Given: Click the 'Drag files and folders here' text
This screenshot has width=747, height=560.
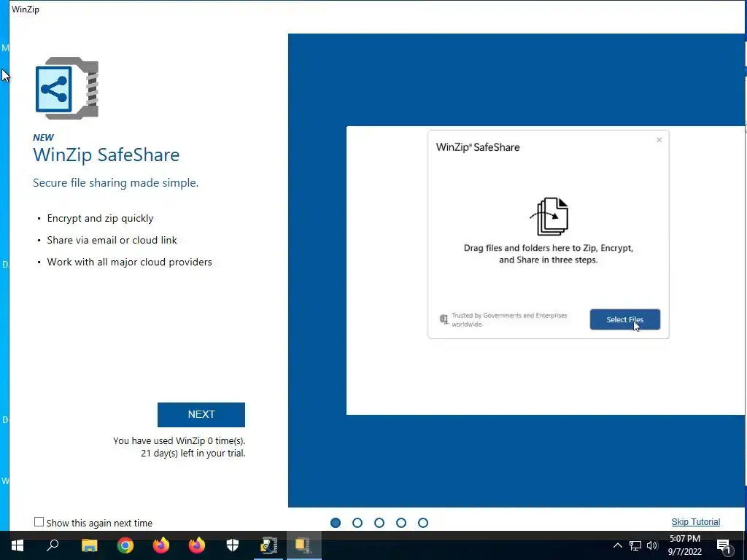Looking at the screenshot, I should [549, 254].
